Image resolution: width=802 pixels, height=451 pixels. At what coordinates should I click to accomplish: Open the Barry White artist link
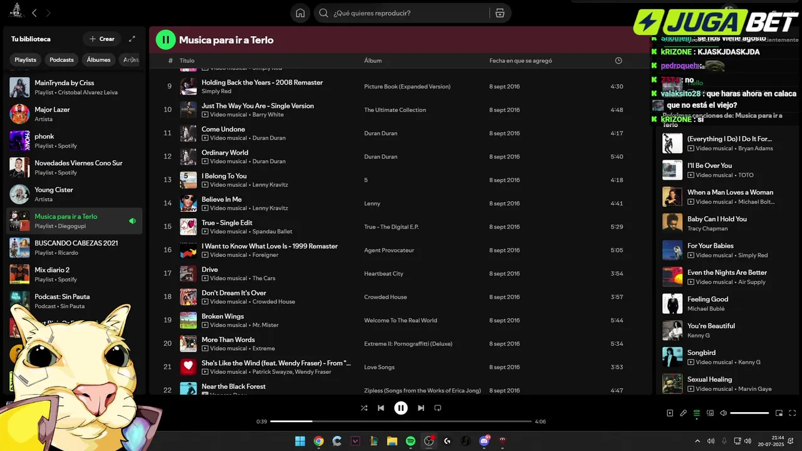point(268,115)
